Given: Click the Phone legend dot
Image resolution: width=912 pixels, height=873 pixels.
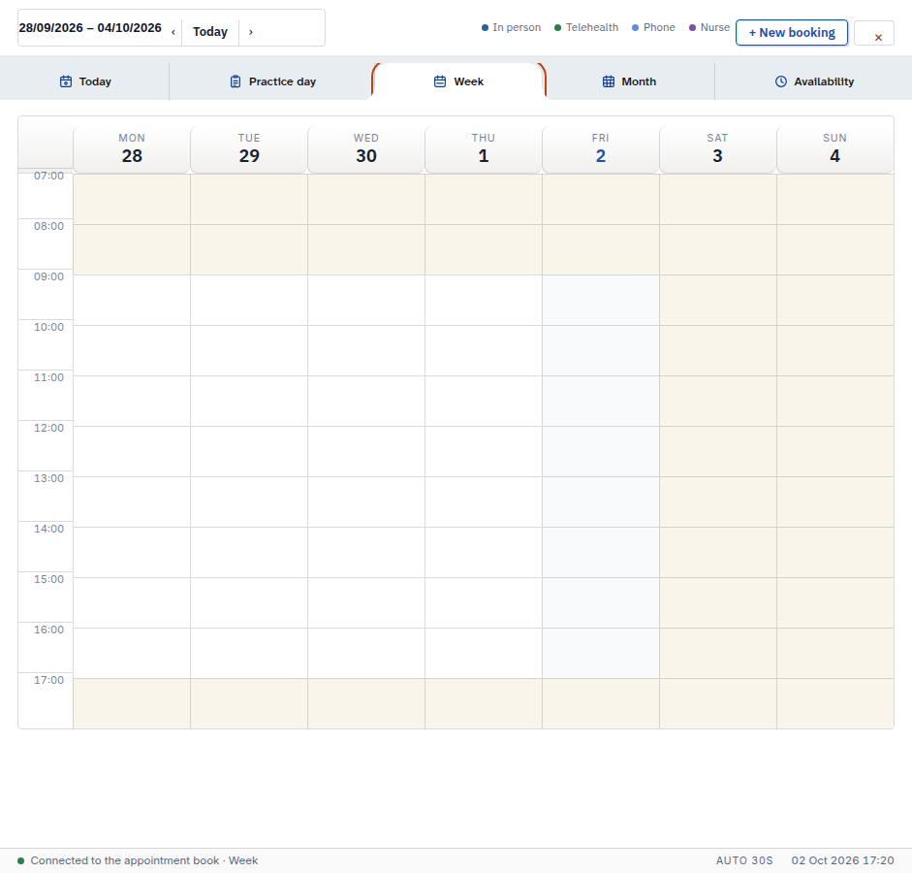Looking at the screenshot, I should [635, 27].
